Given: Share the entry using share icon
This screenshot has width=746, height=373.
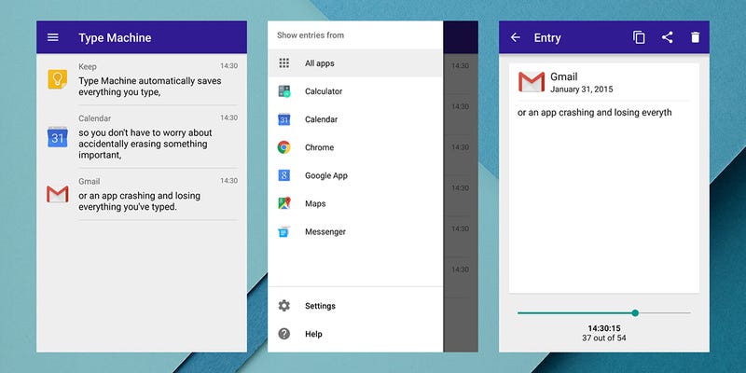Looking at the screenshot, I should click(x=668, y=37).
